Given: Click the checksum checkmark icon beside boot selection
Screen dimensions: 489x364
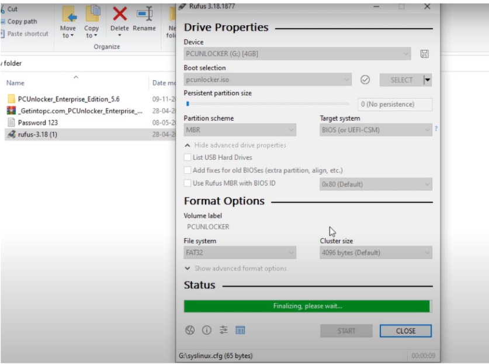Looking at the screenshot, I should pos(365,80).
